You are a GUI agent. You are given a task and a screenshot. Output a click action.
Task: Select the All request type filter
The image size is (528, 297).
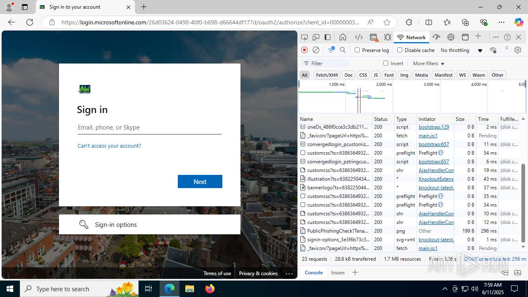[x=304, y=75]
